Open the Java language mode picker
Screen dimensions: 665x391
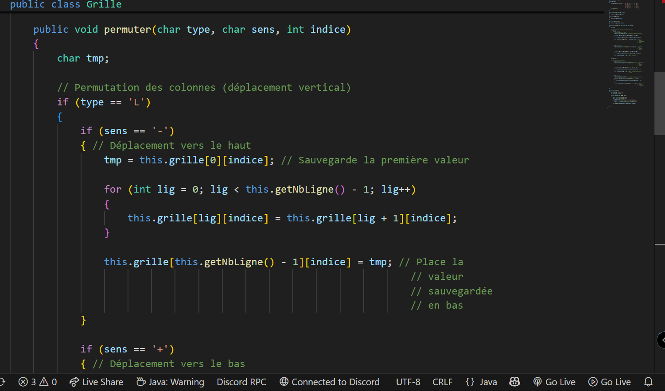pyautogui.click(x=482, y=382)
